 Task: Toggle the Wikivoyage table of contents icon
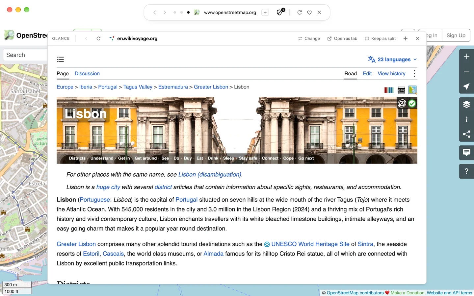click(60, 60)
